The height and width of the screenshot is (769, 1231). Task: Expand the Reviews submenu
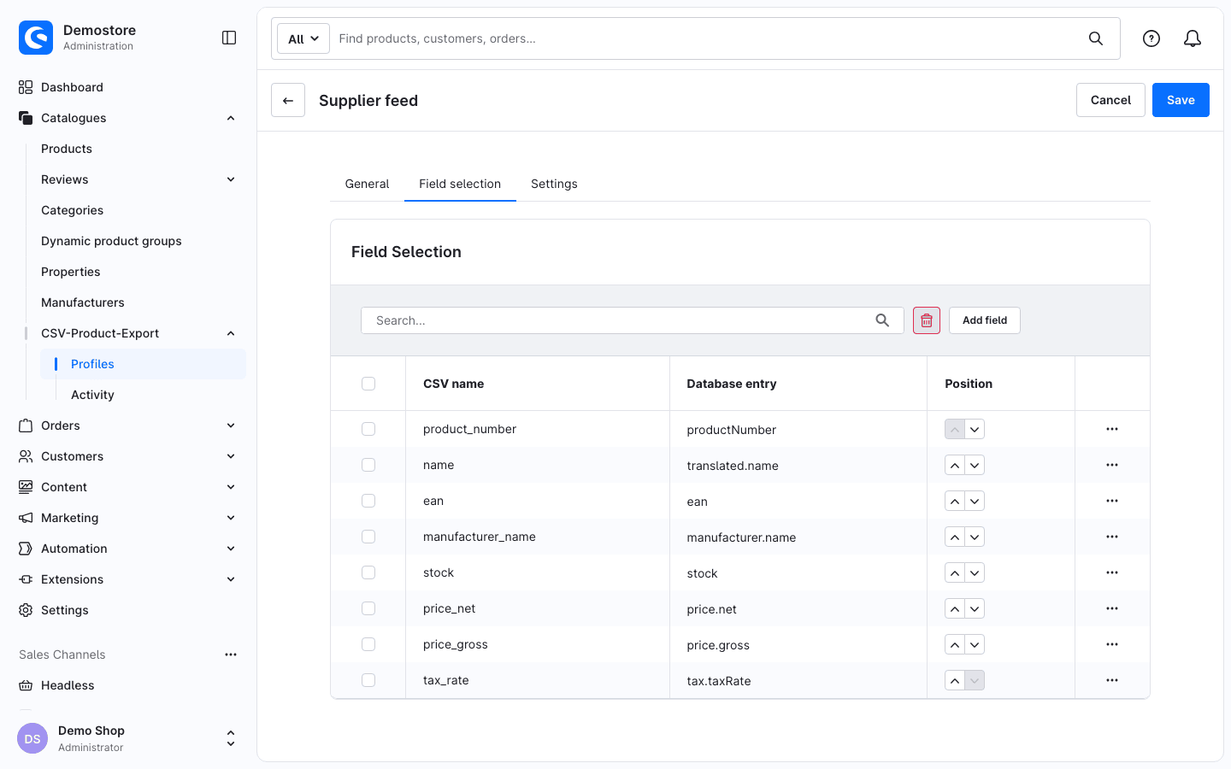231,179
